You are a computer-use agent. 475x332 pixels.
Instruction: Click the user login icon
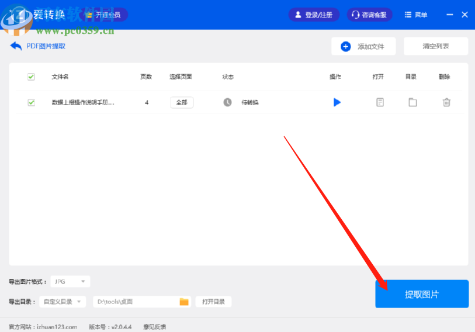pos(298,15)
